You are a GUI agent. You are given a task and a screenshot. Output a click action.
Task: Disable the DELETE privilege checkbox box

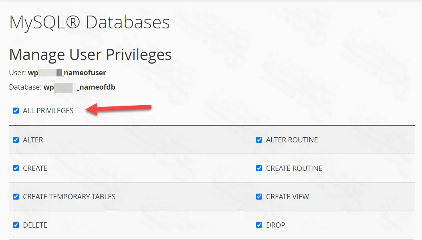click(x=16, y=225)
